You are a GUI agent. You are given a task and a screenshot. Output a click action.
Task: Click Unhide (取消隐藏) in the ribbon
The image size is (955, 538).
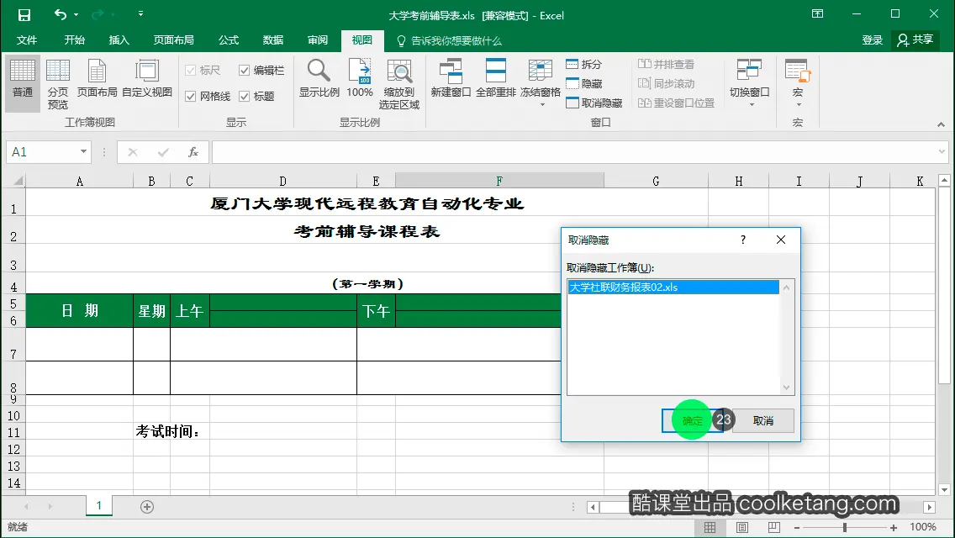594,103
